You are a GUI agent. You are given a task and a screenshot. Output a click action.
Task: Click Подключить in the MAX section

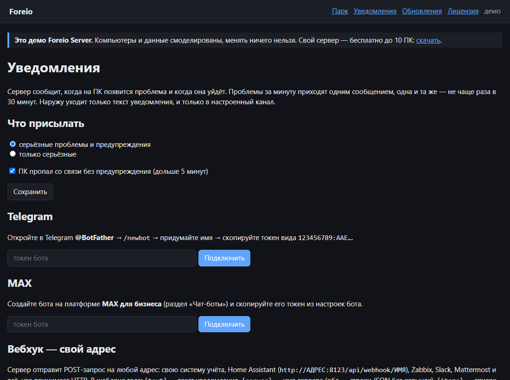[224, 324]
